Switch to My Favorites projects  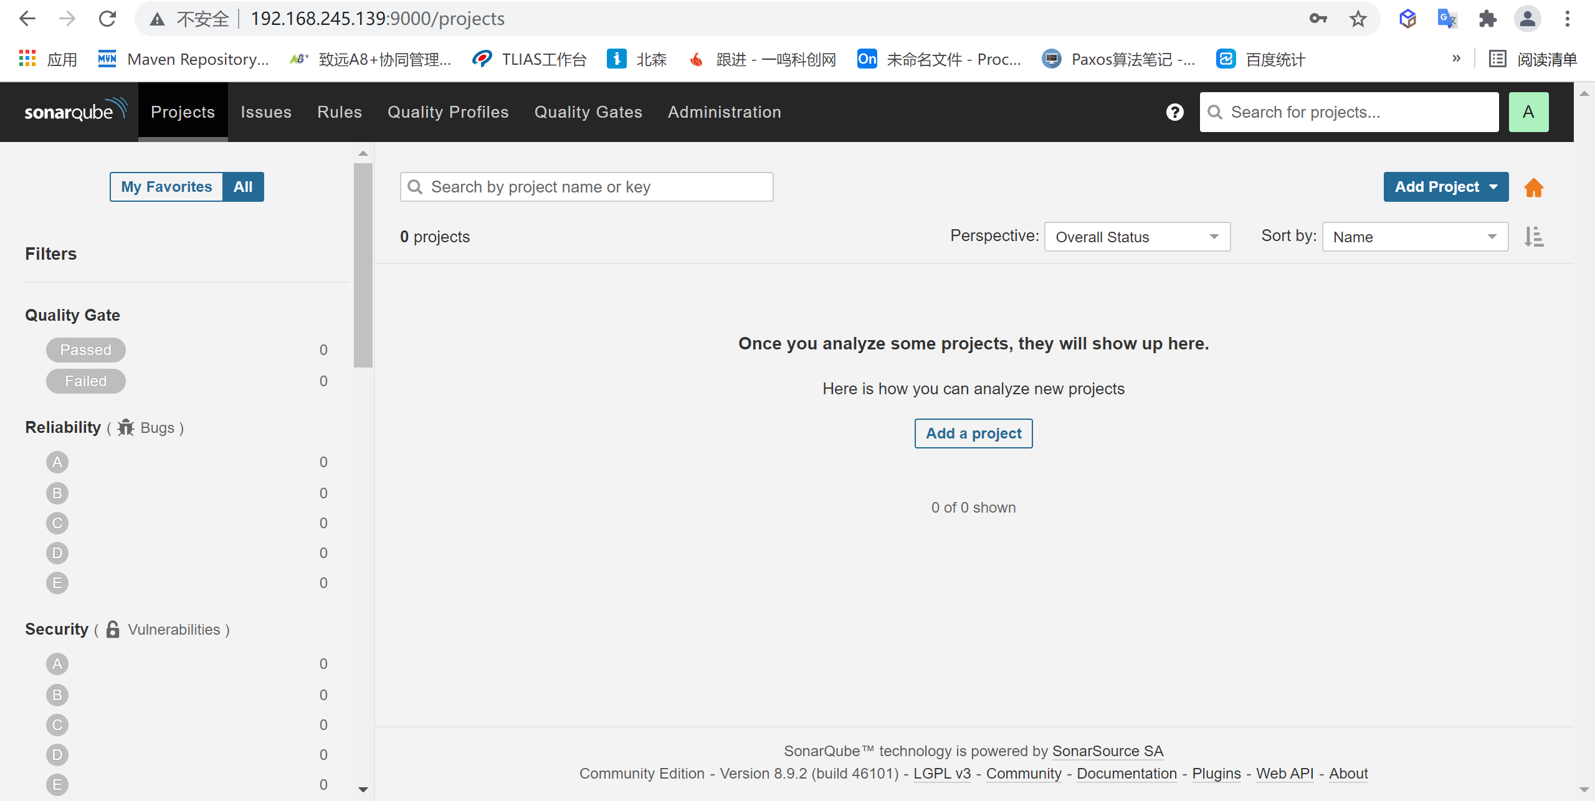point(166,187)
